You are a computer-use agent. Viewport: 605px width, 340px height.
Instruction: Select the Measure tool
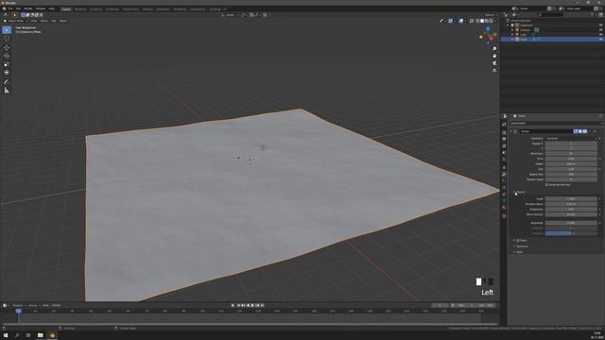[7, 91]
